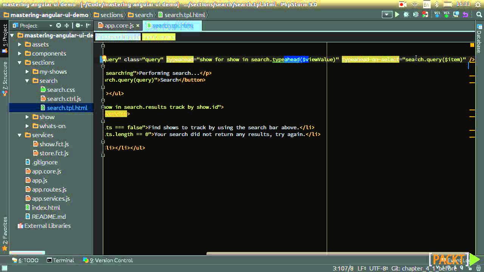The height and width of the screenshot is (272, 484).
Task: Open Search Everywhere magnifier
Action: (x=478, y=15)
